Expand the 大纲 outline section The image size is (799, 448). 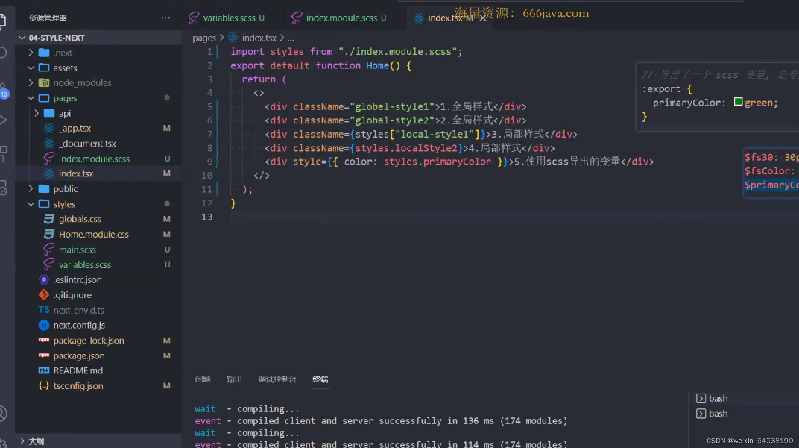point(22,441)
